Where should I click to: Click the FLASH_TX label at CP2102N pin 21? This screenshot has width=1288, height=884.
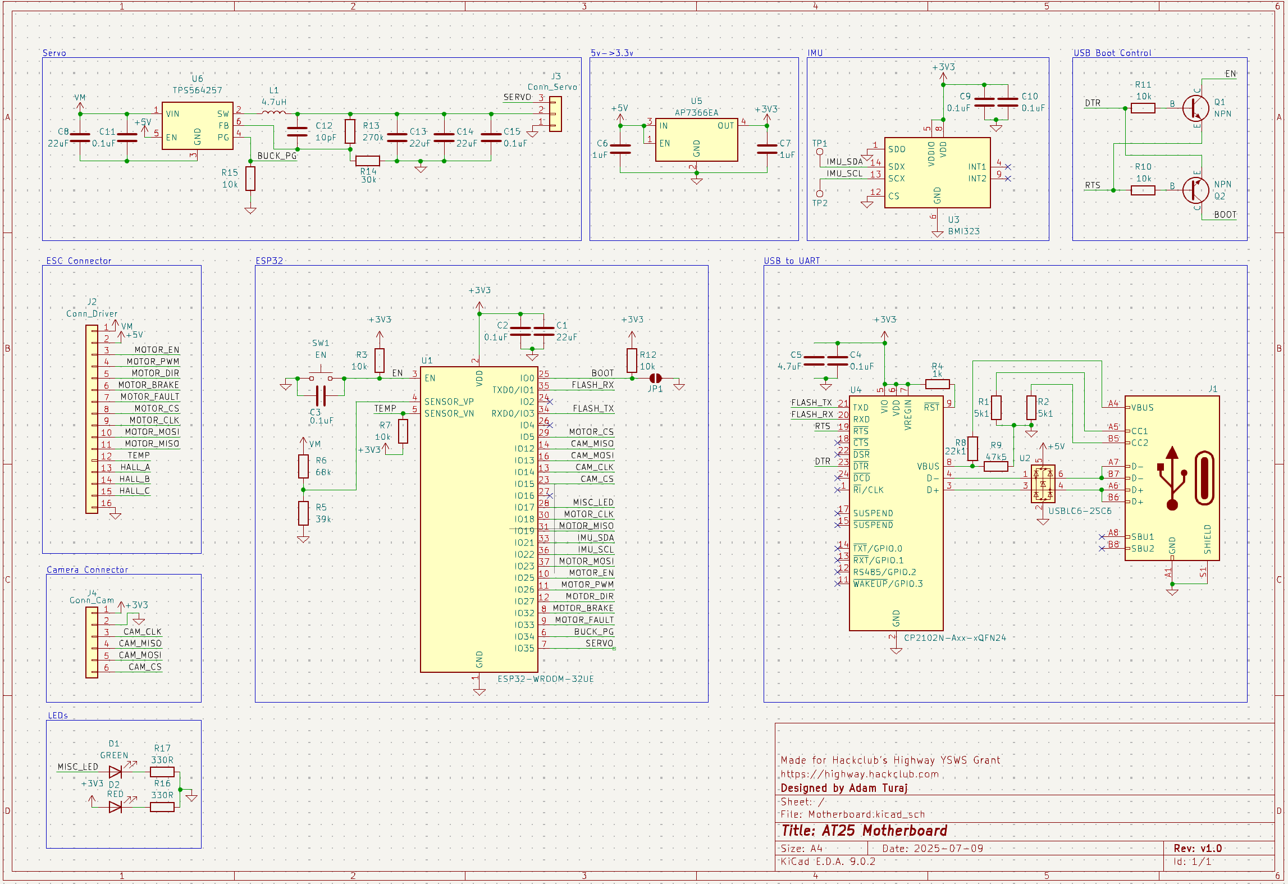pyautogui.click(x=812, y=403)
